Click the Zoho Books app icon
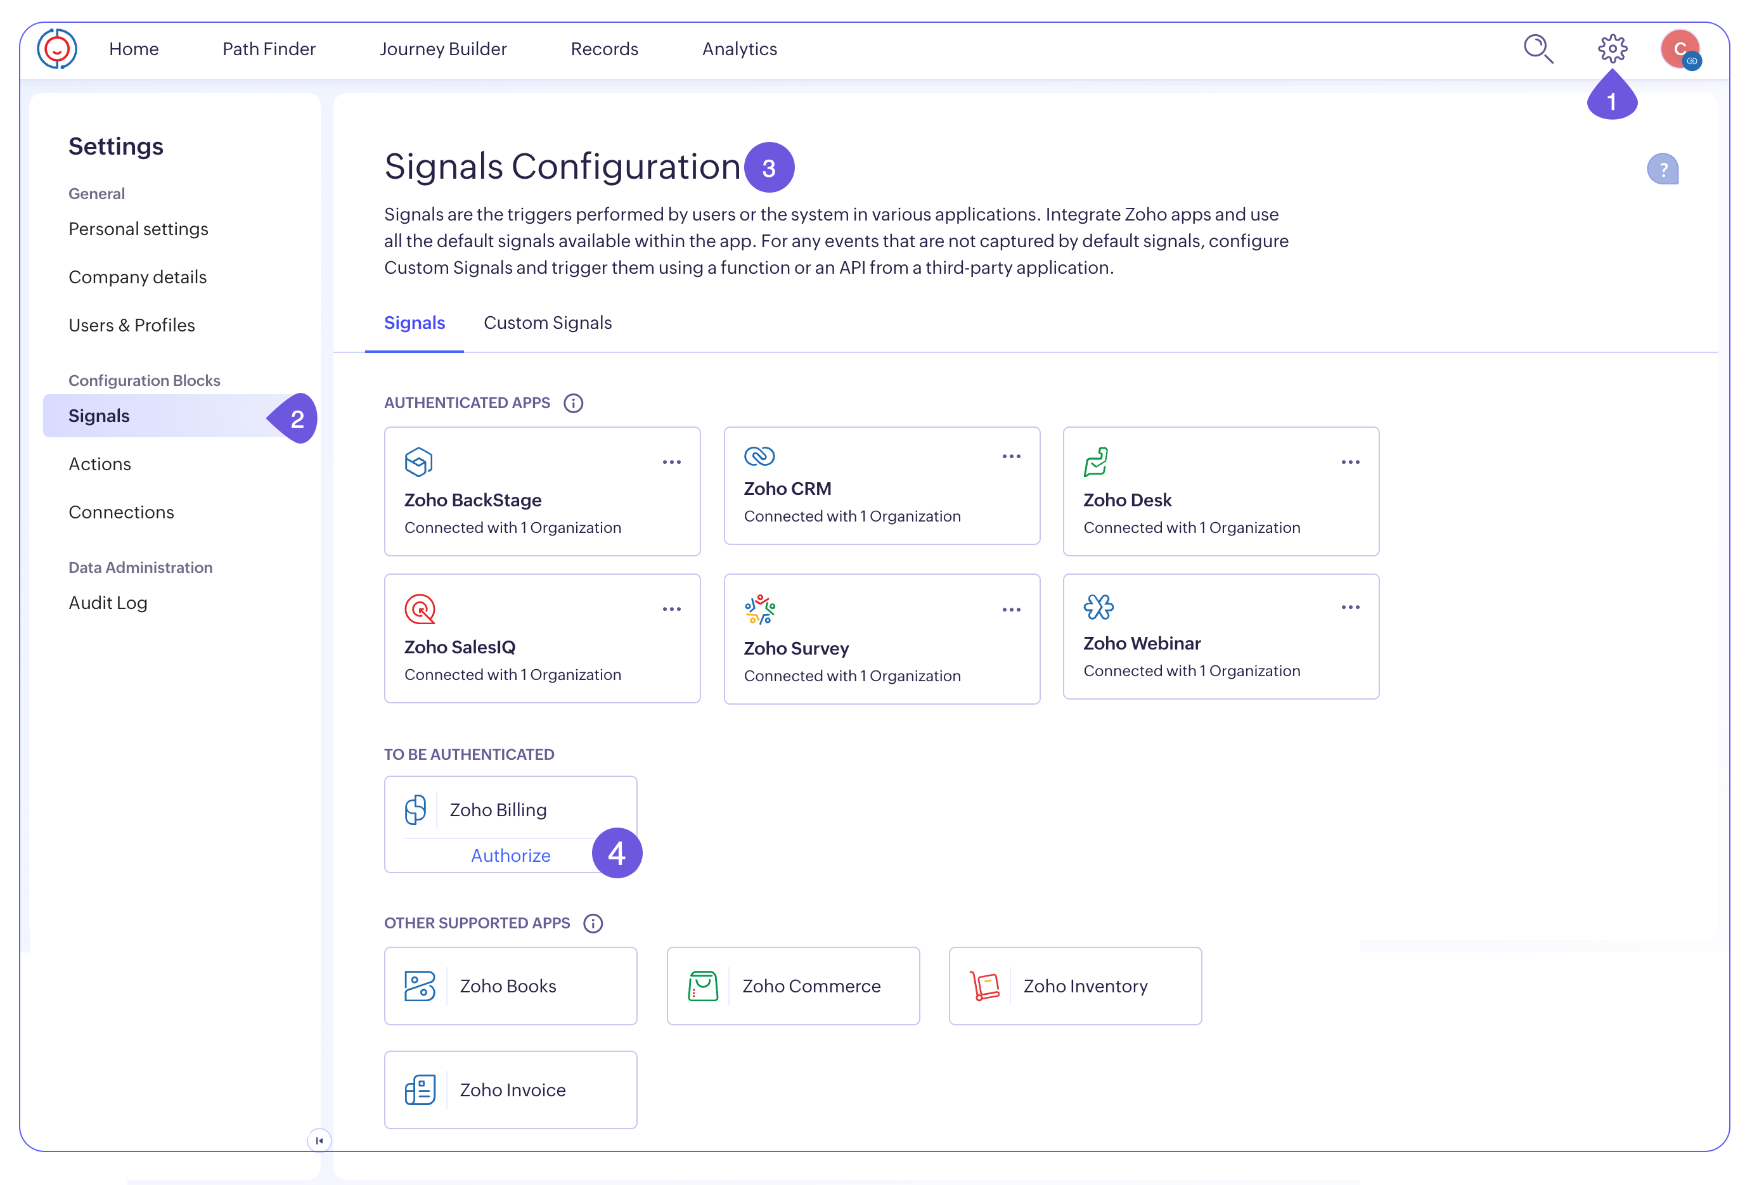This screenshot has height=1185, width=1752. pyautogui.click(x=420, y=986)
